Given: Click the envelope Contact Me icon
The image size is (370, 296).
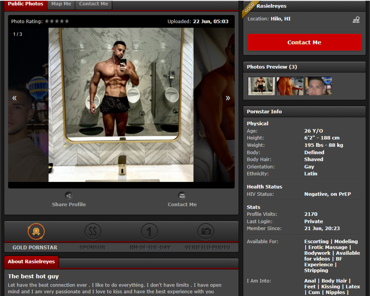Looking at the screenshot, I should [x=182, y=195].
